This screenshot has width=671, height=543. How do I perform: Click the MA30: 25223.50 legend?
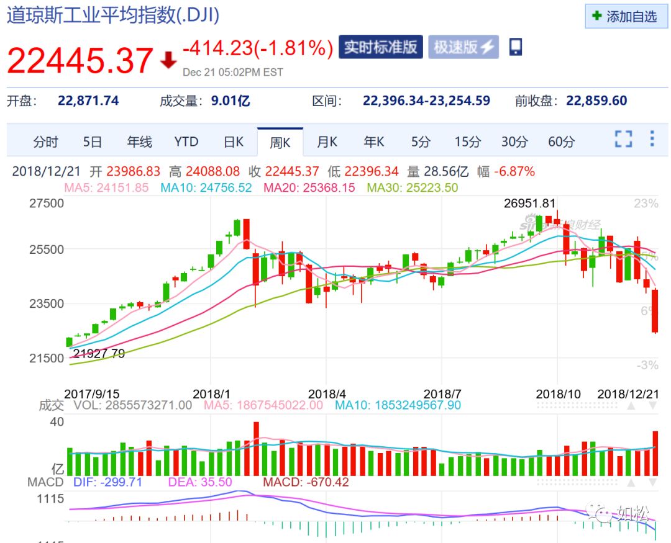coord(412,187)
